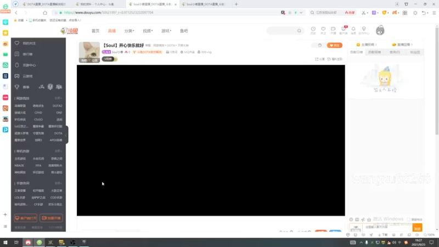Switch to the 个人中心 browser tab
Viewport: 439px width, 247px height.
(97, 4)
